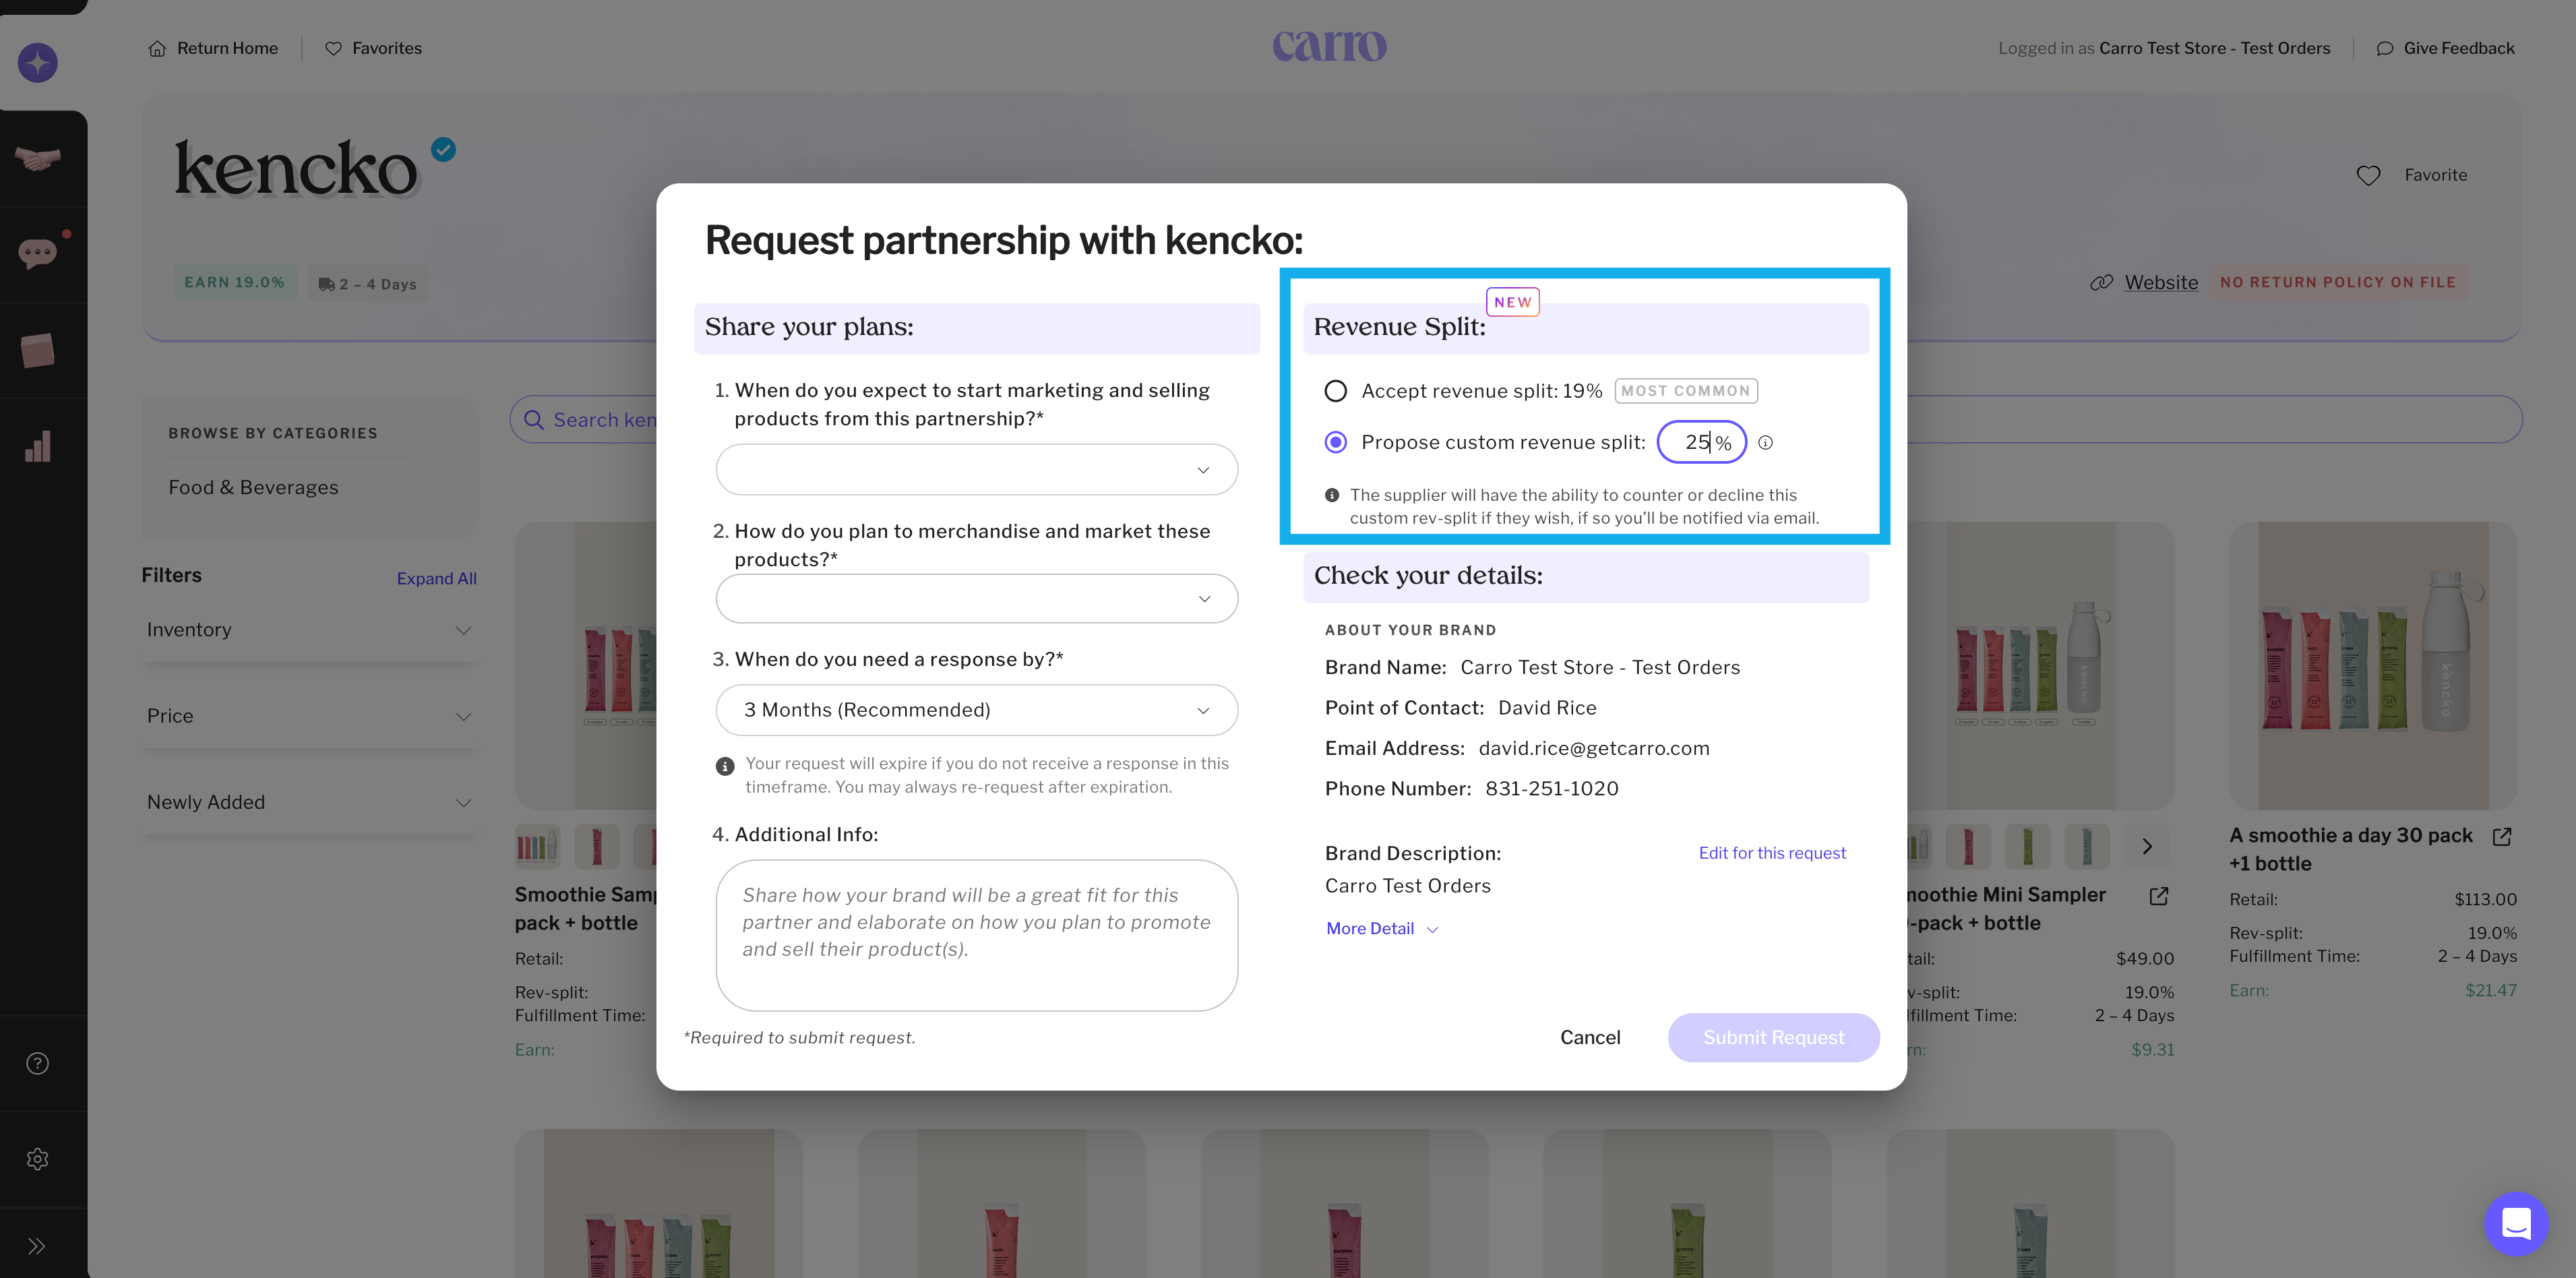The height and width of the screenshot is (1278, 2576).
Task: Select Propose custom revenue split option
Action: [1336, 442]
